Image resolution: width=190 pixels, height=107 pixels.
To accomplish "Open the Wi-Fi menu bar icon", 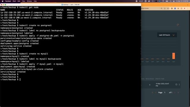I will point(163,1).
